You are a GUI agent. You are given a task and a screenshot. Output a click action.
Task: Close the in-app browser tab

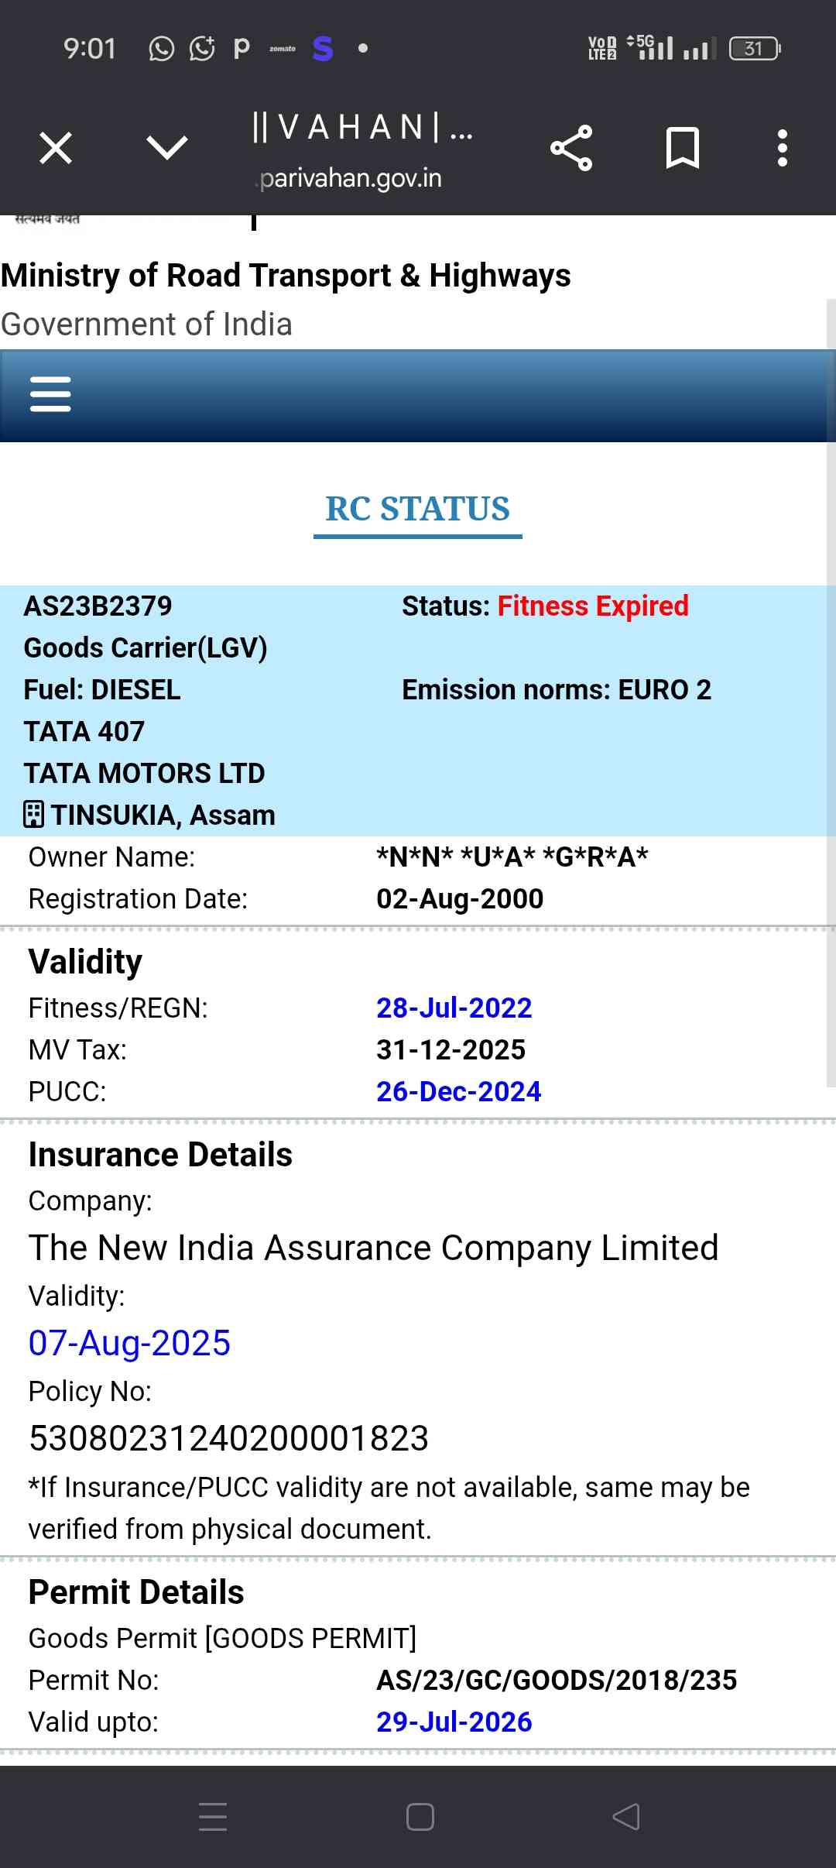point(56,148)
